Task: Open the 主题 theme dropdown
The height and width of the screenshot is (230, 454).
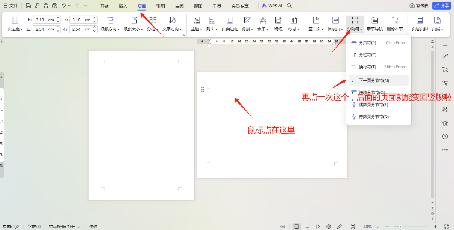Action: 197,24
